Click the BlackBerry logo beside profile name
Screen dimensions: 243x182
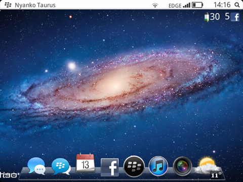click(x=8, y=5)
